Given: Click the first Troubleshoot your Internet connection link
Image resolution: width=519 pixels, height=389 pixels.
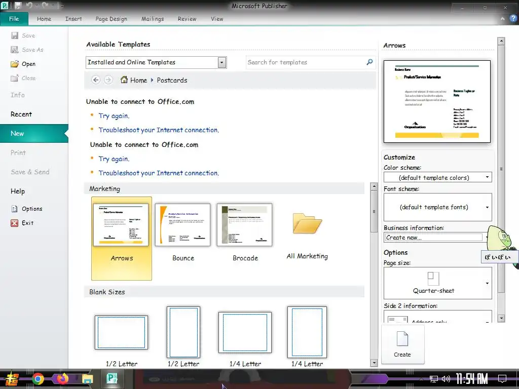Looking at the screenshot, I should 159,130.
